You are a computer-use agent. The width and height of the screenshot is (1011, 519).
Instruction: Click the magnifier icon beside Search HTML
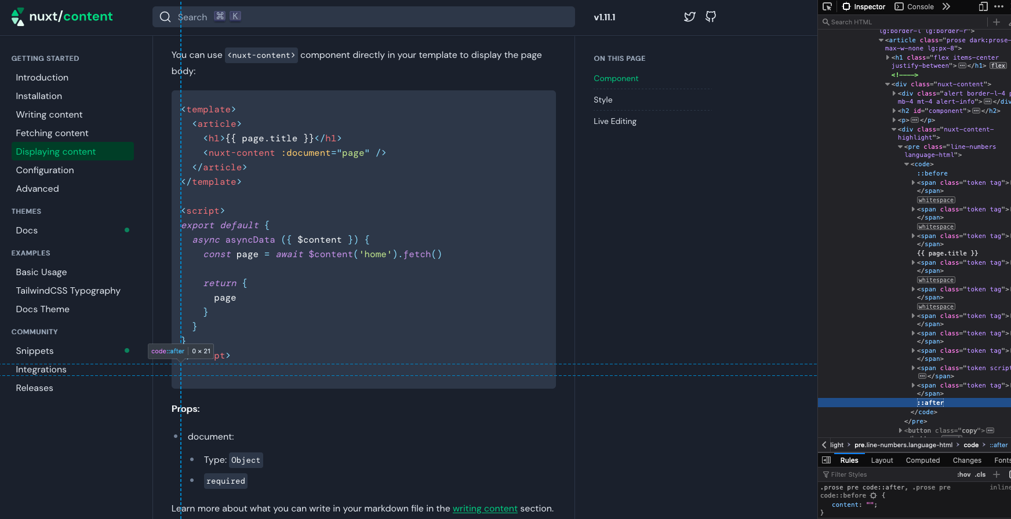click(x=825, y=22)
